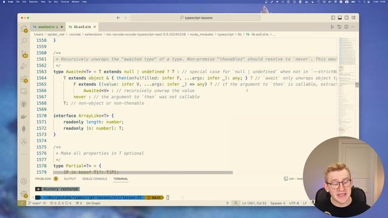Change indentation via 'Spaces: 4'
The image size is (388, 218).
[x=278, y=203]
